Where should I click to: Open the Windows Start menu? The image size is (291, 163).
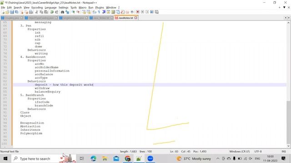(5, 158)
